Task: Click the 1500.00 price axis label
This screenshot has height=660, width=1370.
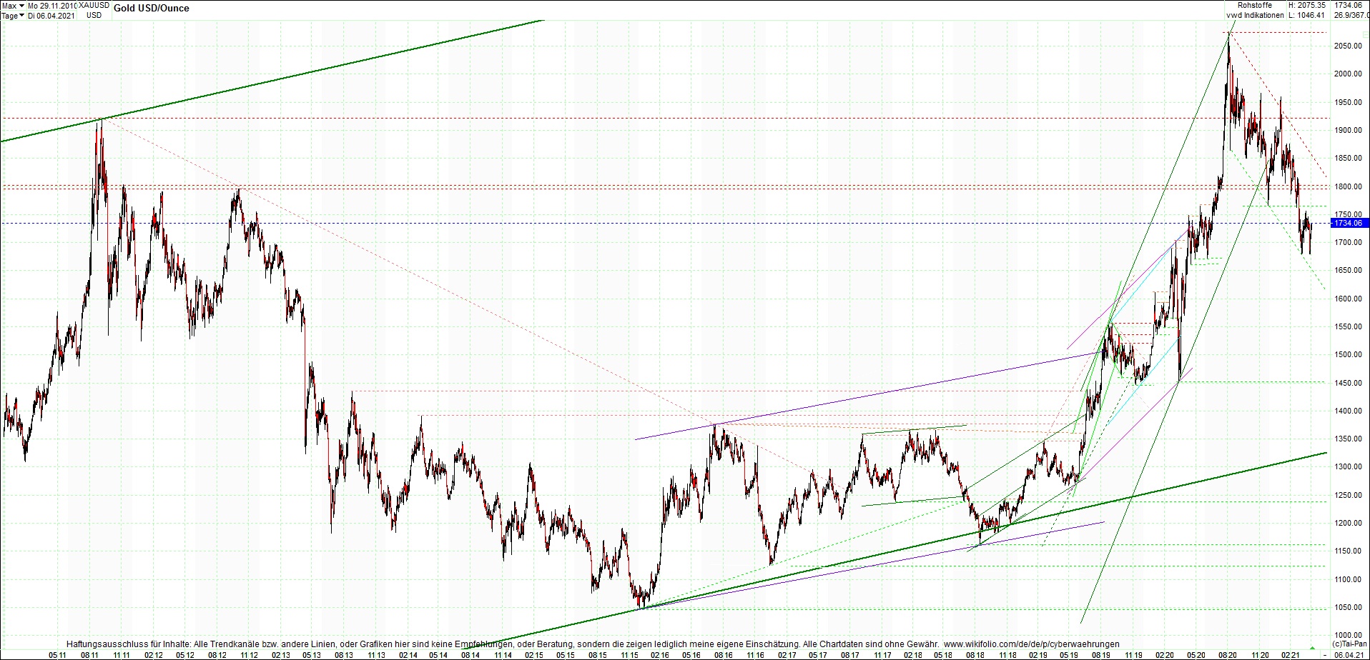Action: tap(1348, 355)
